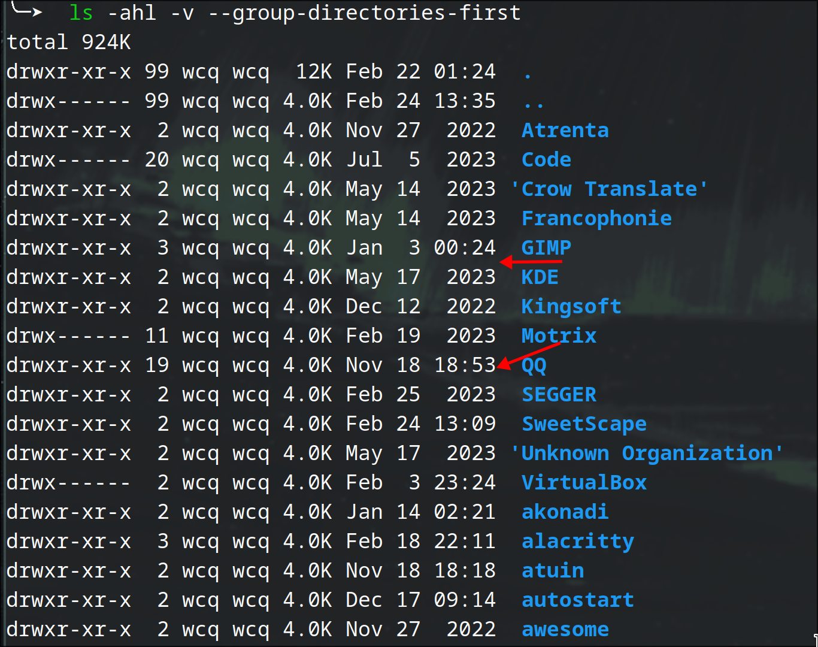Click the SEGGER directory name
The height and width of the screenshot is (647, 818).
click(559, 394)
